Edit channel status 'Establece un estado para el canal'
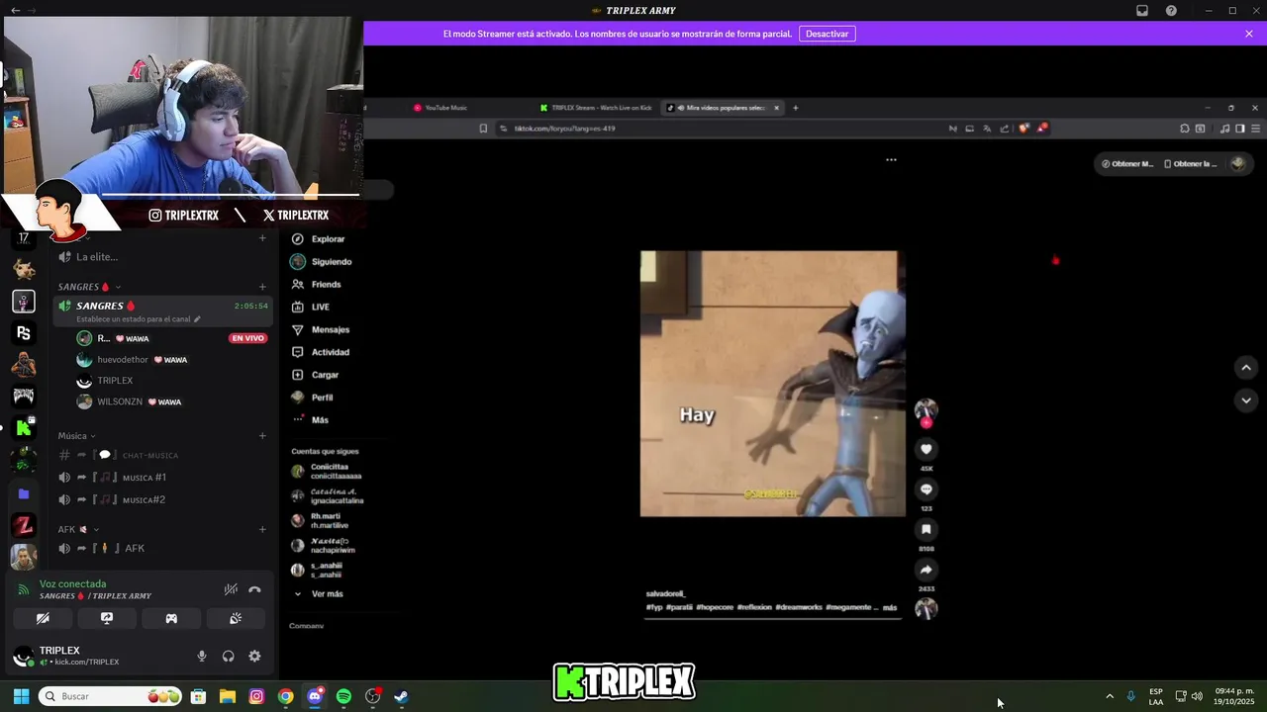Screen dimensions: 1267x712 click(x=139, y=319)
